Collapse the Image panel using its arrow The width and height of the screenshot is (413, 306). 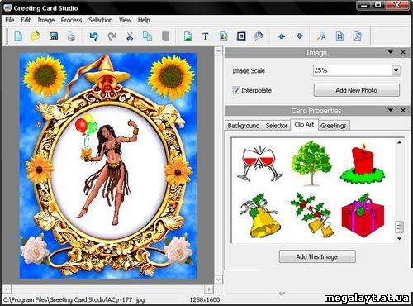coord(391,52)
